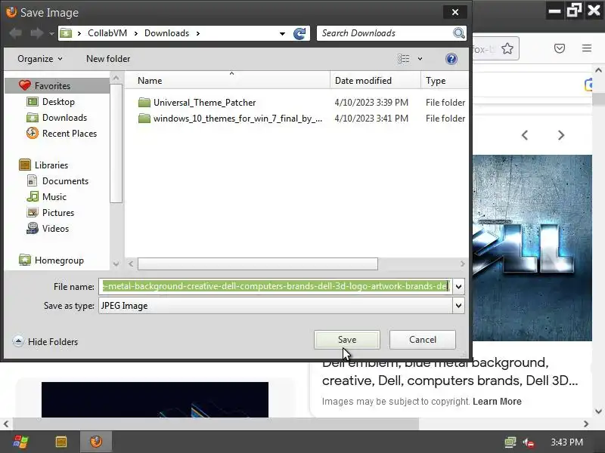This screenshot has height=453, width=605.
Task: Click the Firefox page horizontal scrollbar
Action: coord(216,424)
